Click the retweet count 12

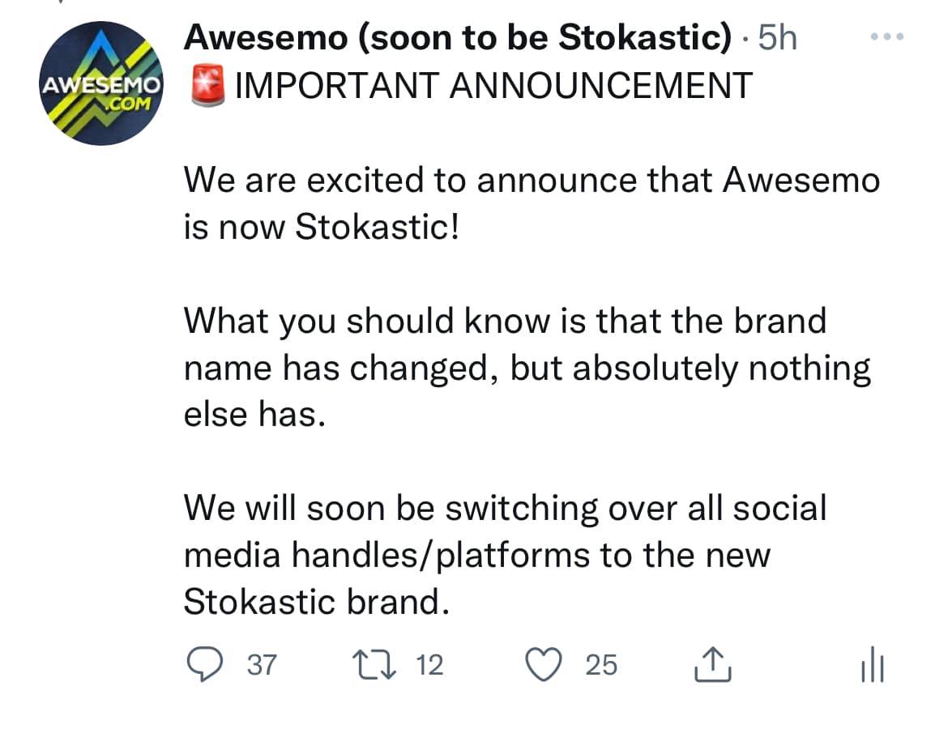[x=429, y=665]
